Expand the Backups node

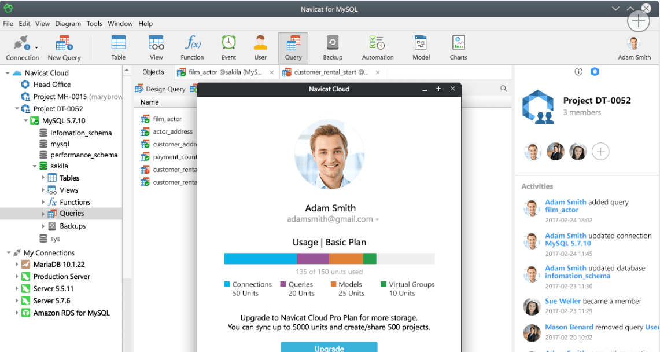43,226
